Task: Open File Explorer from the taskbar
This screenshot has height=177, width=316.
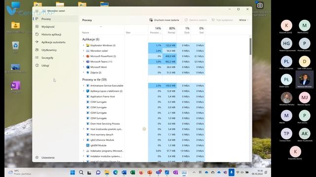Action: 107,173
